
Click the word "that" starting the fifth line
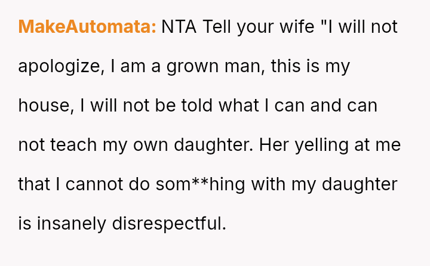pos(34,184)
